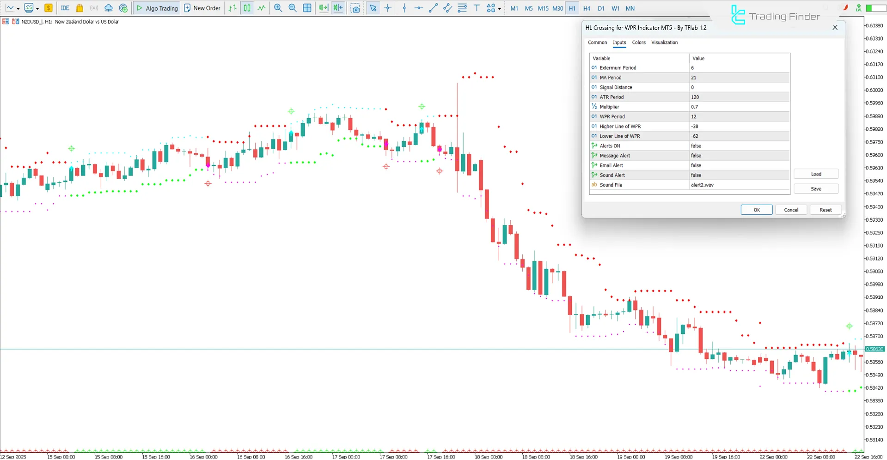The height and width of the screenshot is (460, 887).
Task: Select the Crosshair tool
Action: [x=388, y=8]
